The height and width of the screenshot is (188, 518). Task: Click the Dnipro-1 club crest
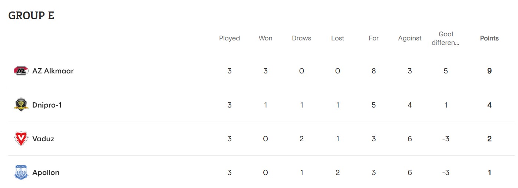click(21, 105)
